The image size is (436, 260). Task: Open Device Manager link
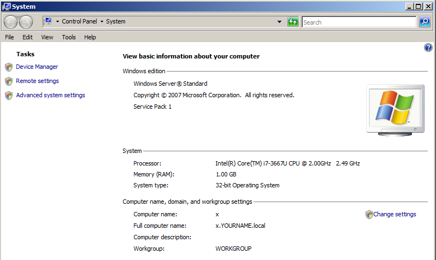37,67
